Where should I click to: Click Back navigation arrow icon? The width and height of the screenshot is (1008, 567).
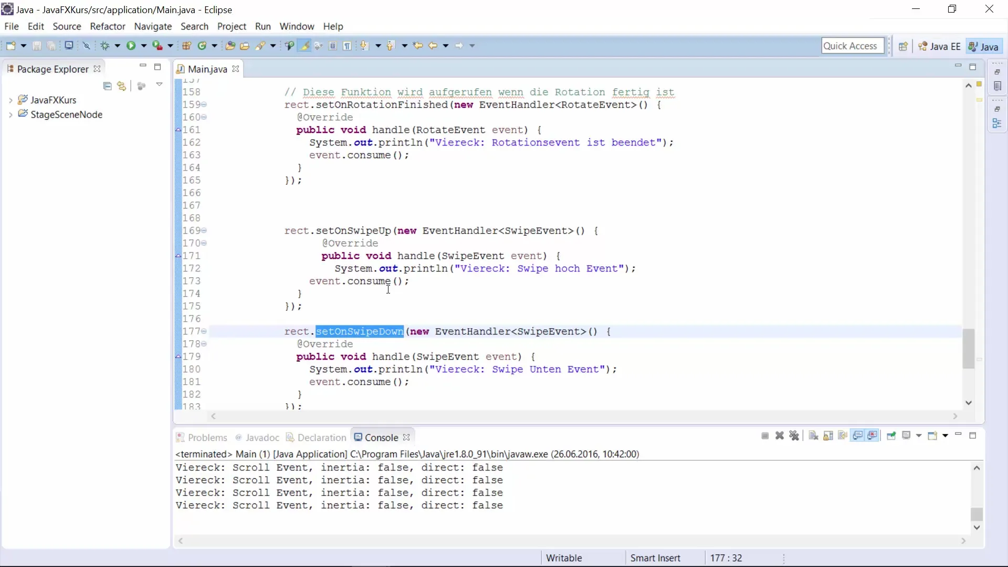click(433, 46)
